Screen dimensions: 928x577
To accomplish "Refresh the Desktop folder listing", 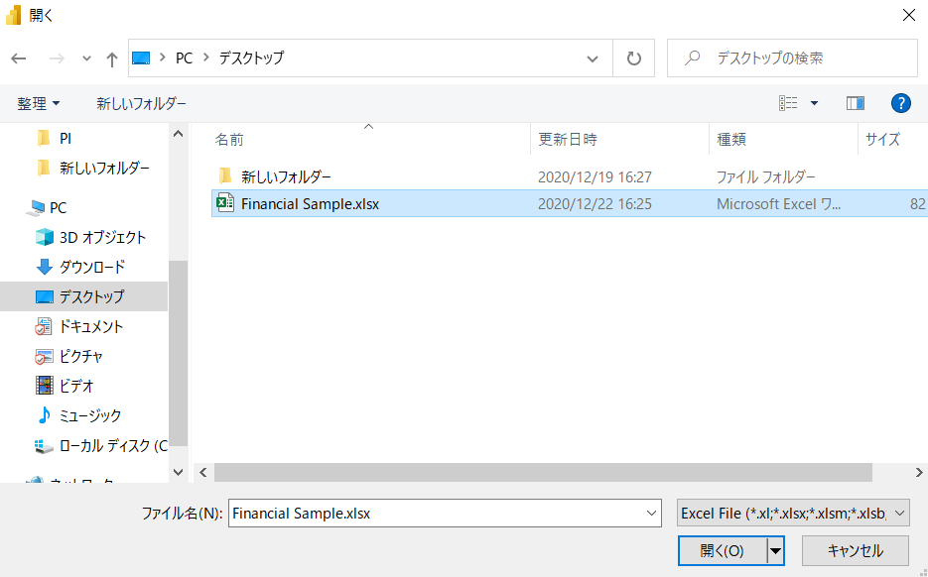I will 633,58.
